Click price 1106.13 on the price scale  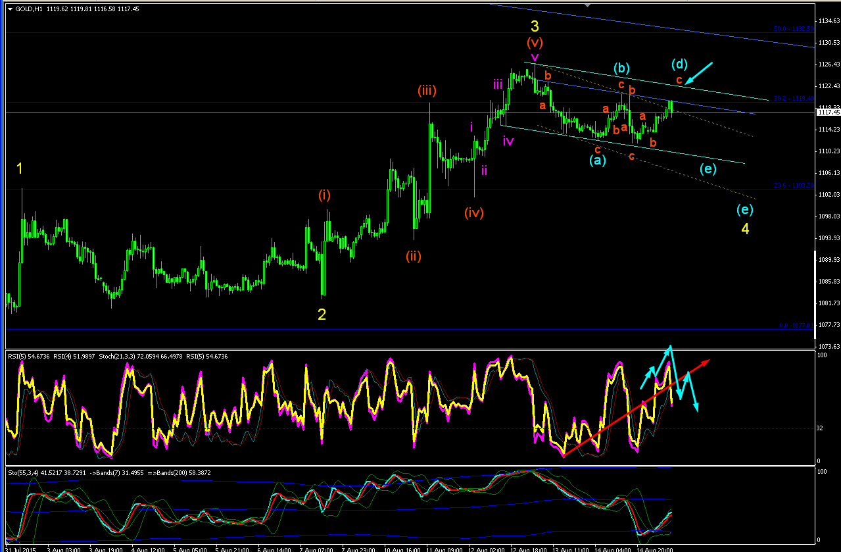[829, 173]
